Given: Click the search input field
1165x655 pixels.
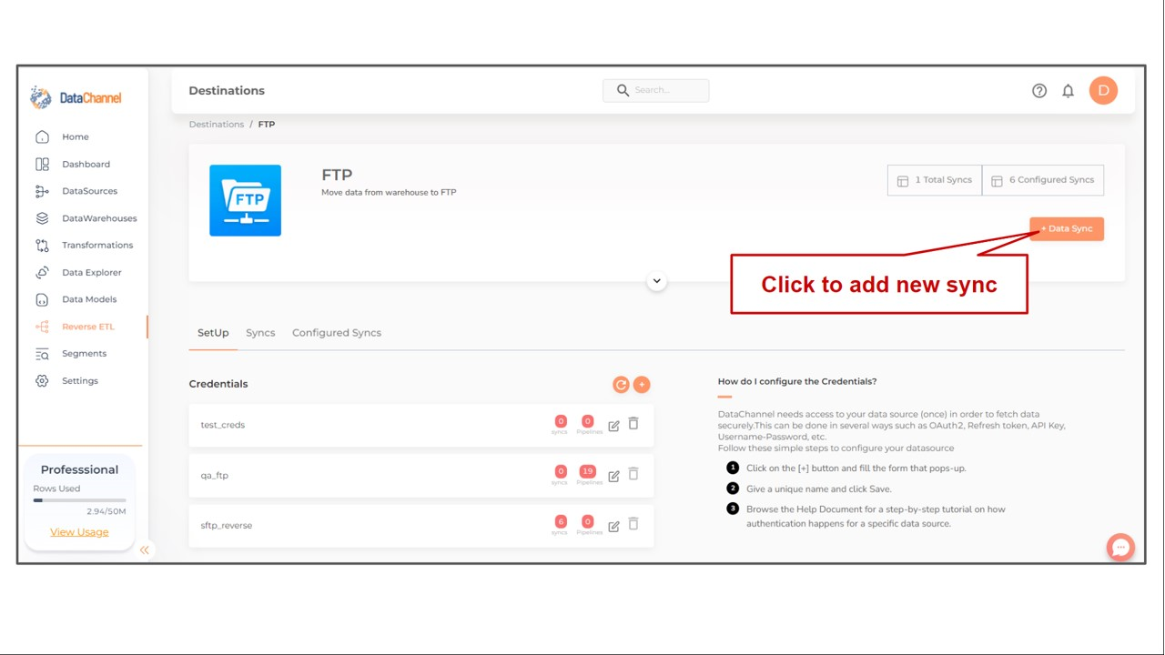Looking at the screenshot, I should (x=655, y=90).
